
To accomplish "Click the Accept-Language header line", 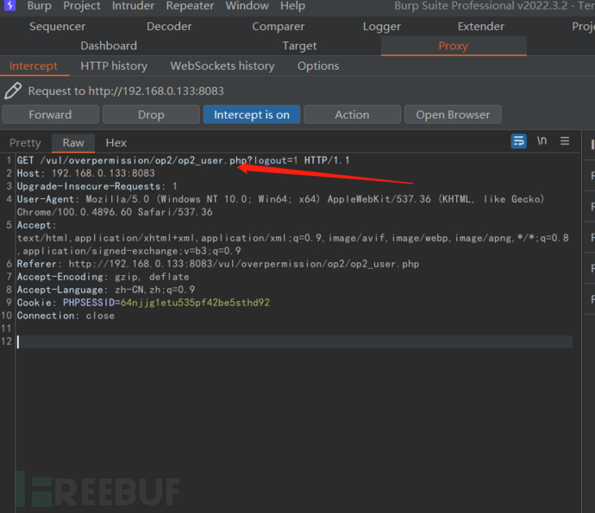I will (x=106, y=290).
